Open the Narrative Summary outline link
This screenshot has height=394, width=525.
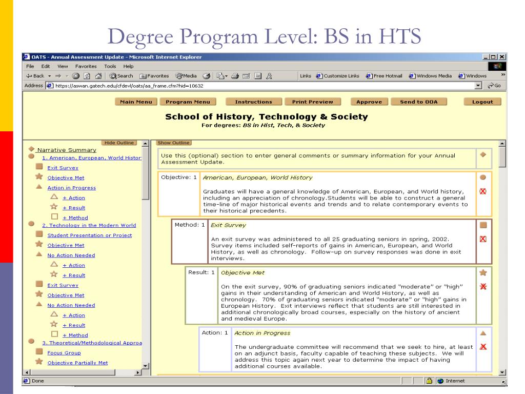(67, 150)
